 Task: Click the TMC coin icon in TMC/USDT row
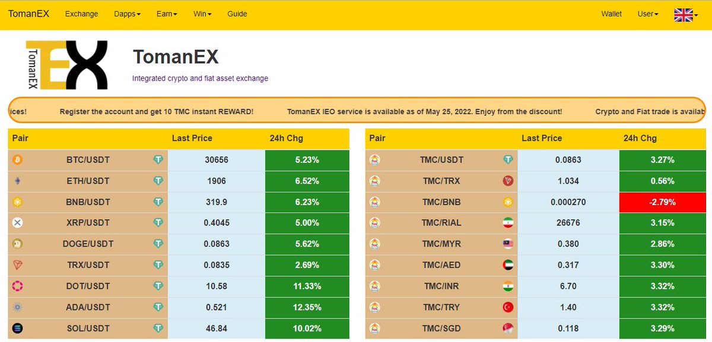click(x=375, y=160)
